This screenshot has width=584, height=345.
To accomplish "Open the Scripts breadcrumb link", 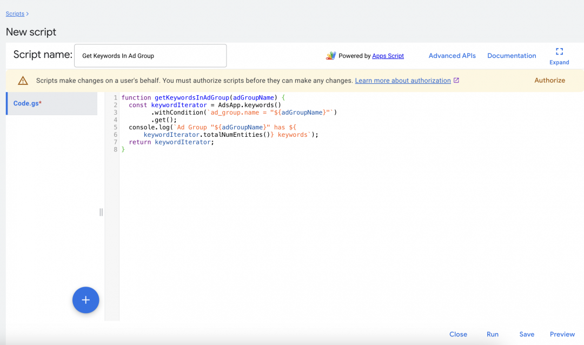I will tap(15, 14).
